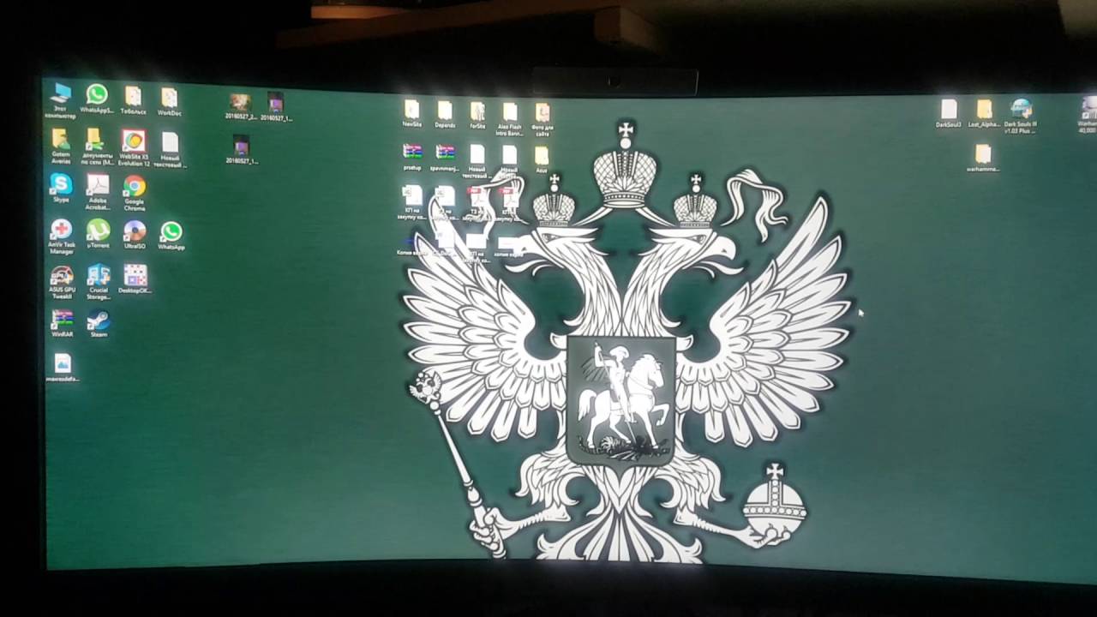Launch Dark Souls III v1.03 Plus trainer
Screen dimensions: 1097x617
(1022, 117)
